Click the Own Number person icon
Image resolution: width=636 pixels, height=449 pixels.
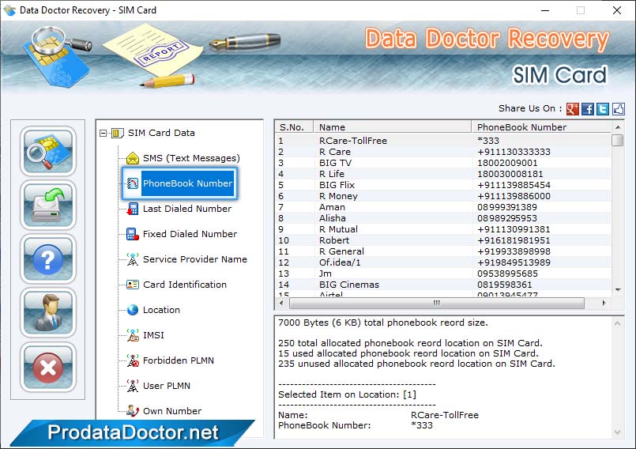[x=133, y=411]
